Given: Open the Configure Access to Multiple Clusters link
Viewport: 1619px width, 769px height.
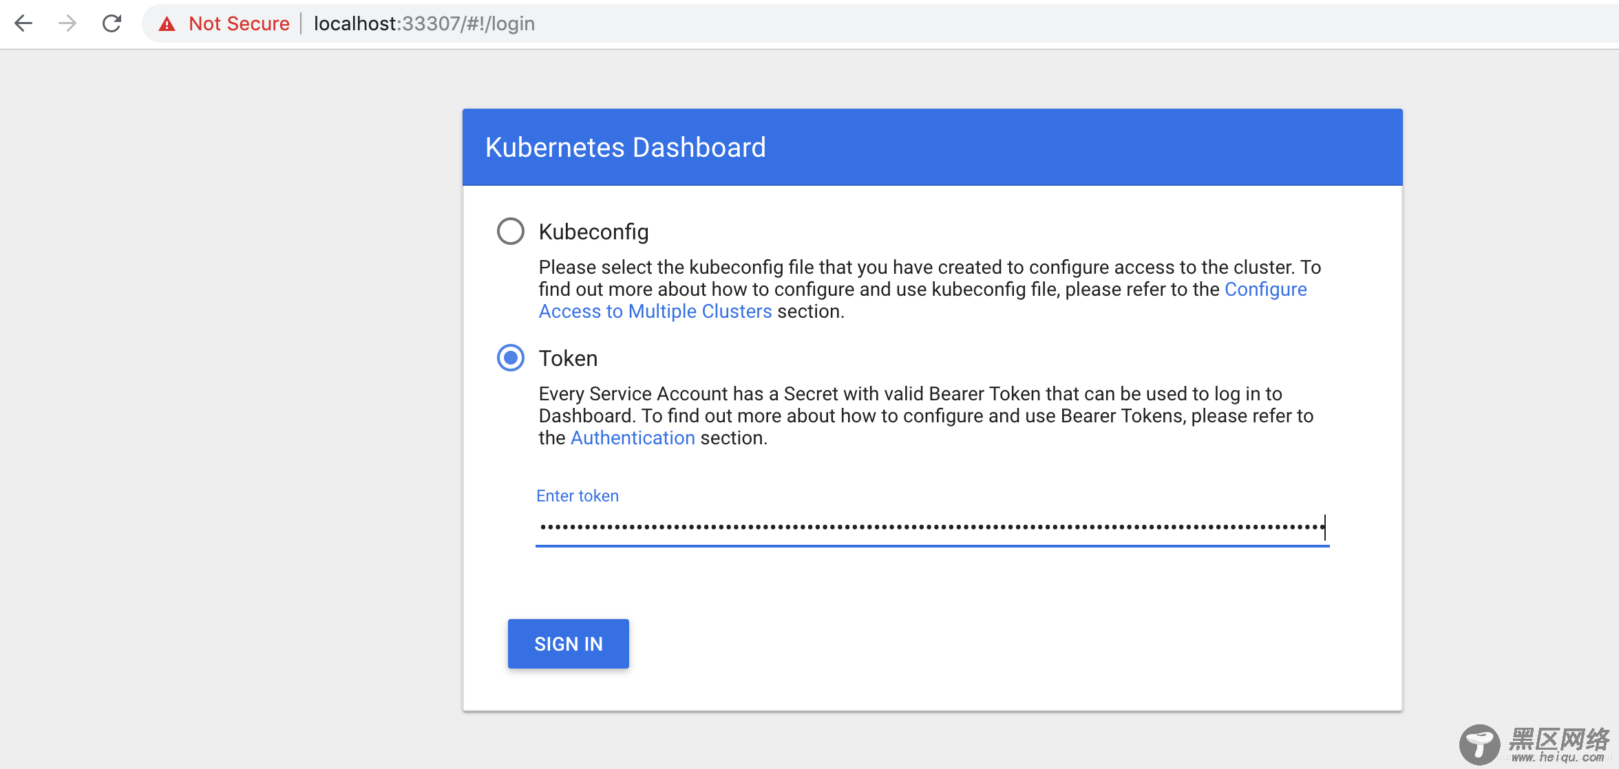Looking at the screenshot, I should pyautogui.click(x=655, y=311).
